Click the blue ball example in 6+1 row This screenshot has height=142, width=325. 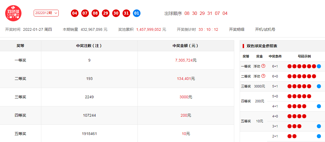(319, 66)
